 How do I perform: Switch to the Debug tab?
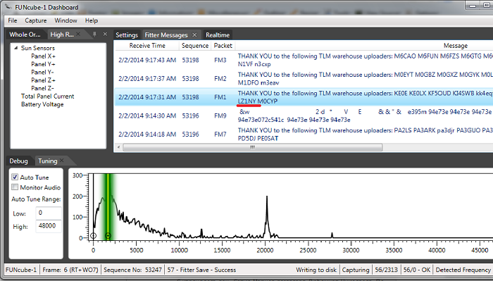[18, 161]
